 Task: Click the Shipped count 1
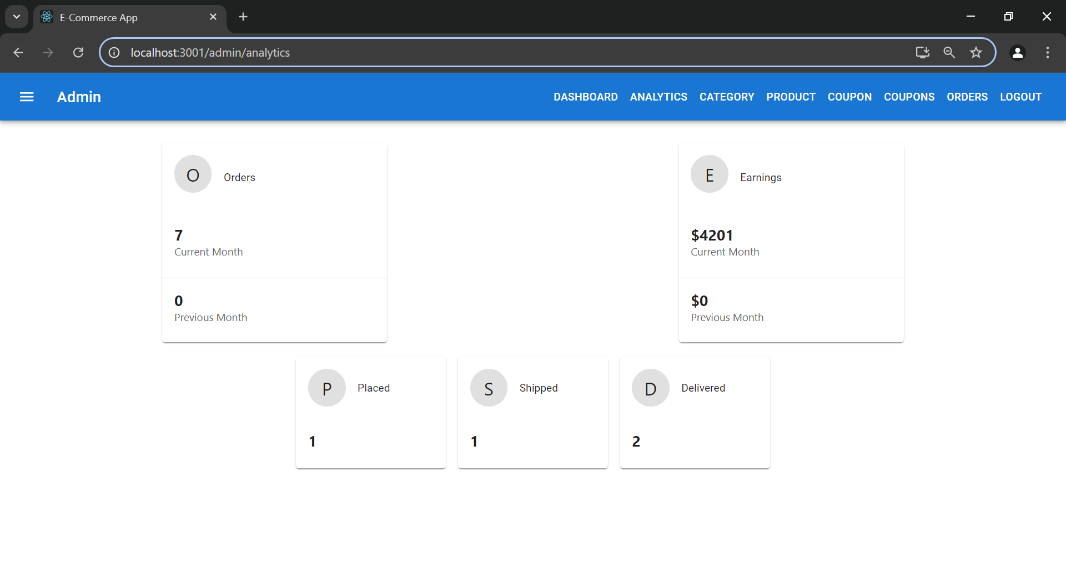coord(474,442)
